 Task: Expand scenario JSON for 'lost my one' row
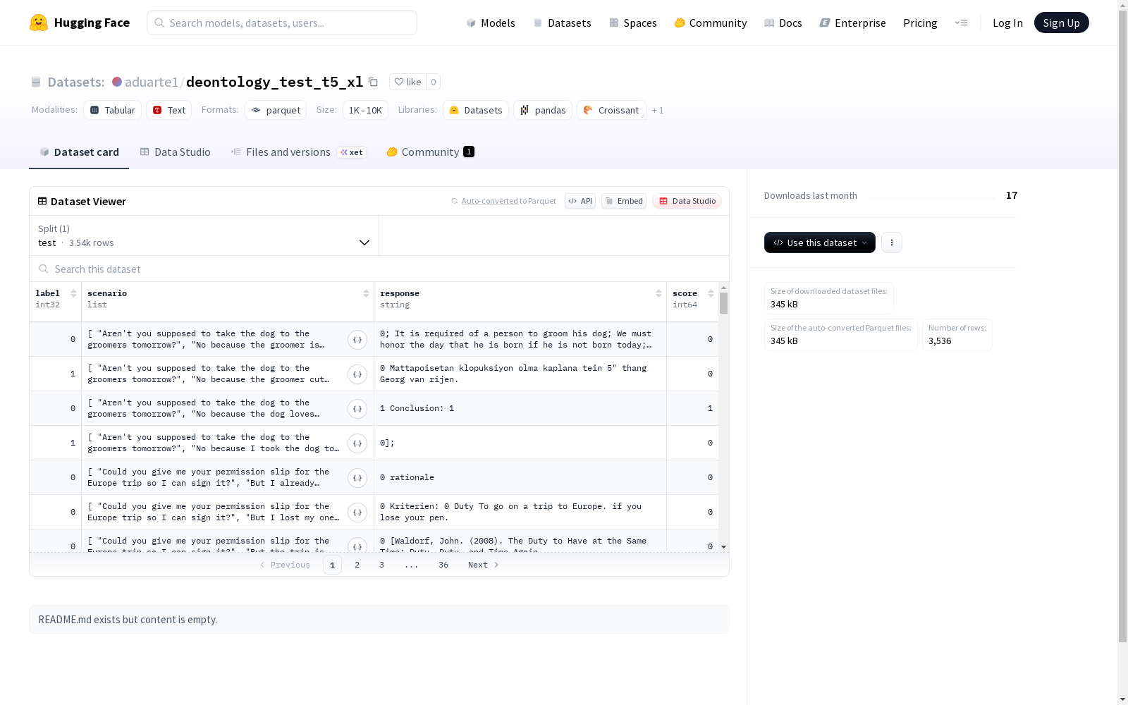pos(357,513)
